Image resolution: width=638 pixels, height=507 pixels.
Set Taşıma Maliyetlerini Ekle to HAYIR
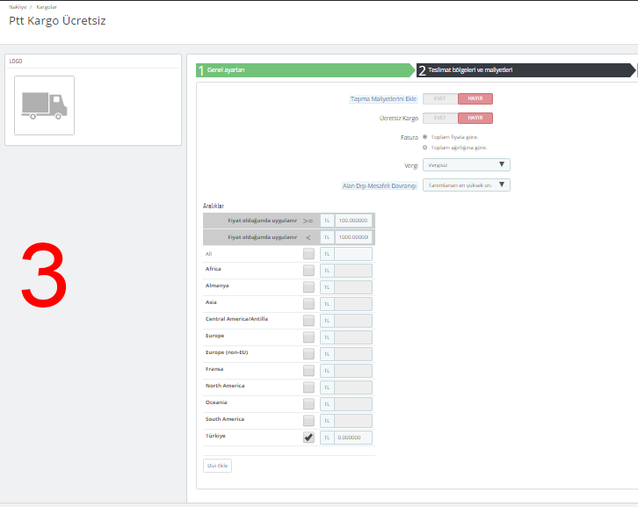[475, 98]
